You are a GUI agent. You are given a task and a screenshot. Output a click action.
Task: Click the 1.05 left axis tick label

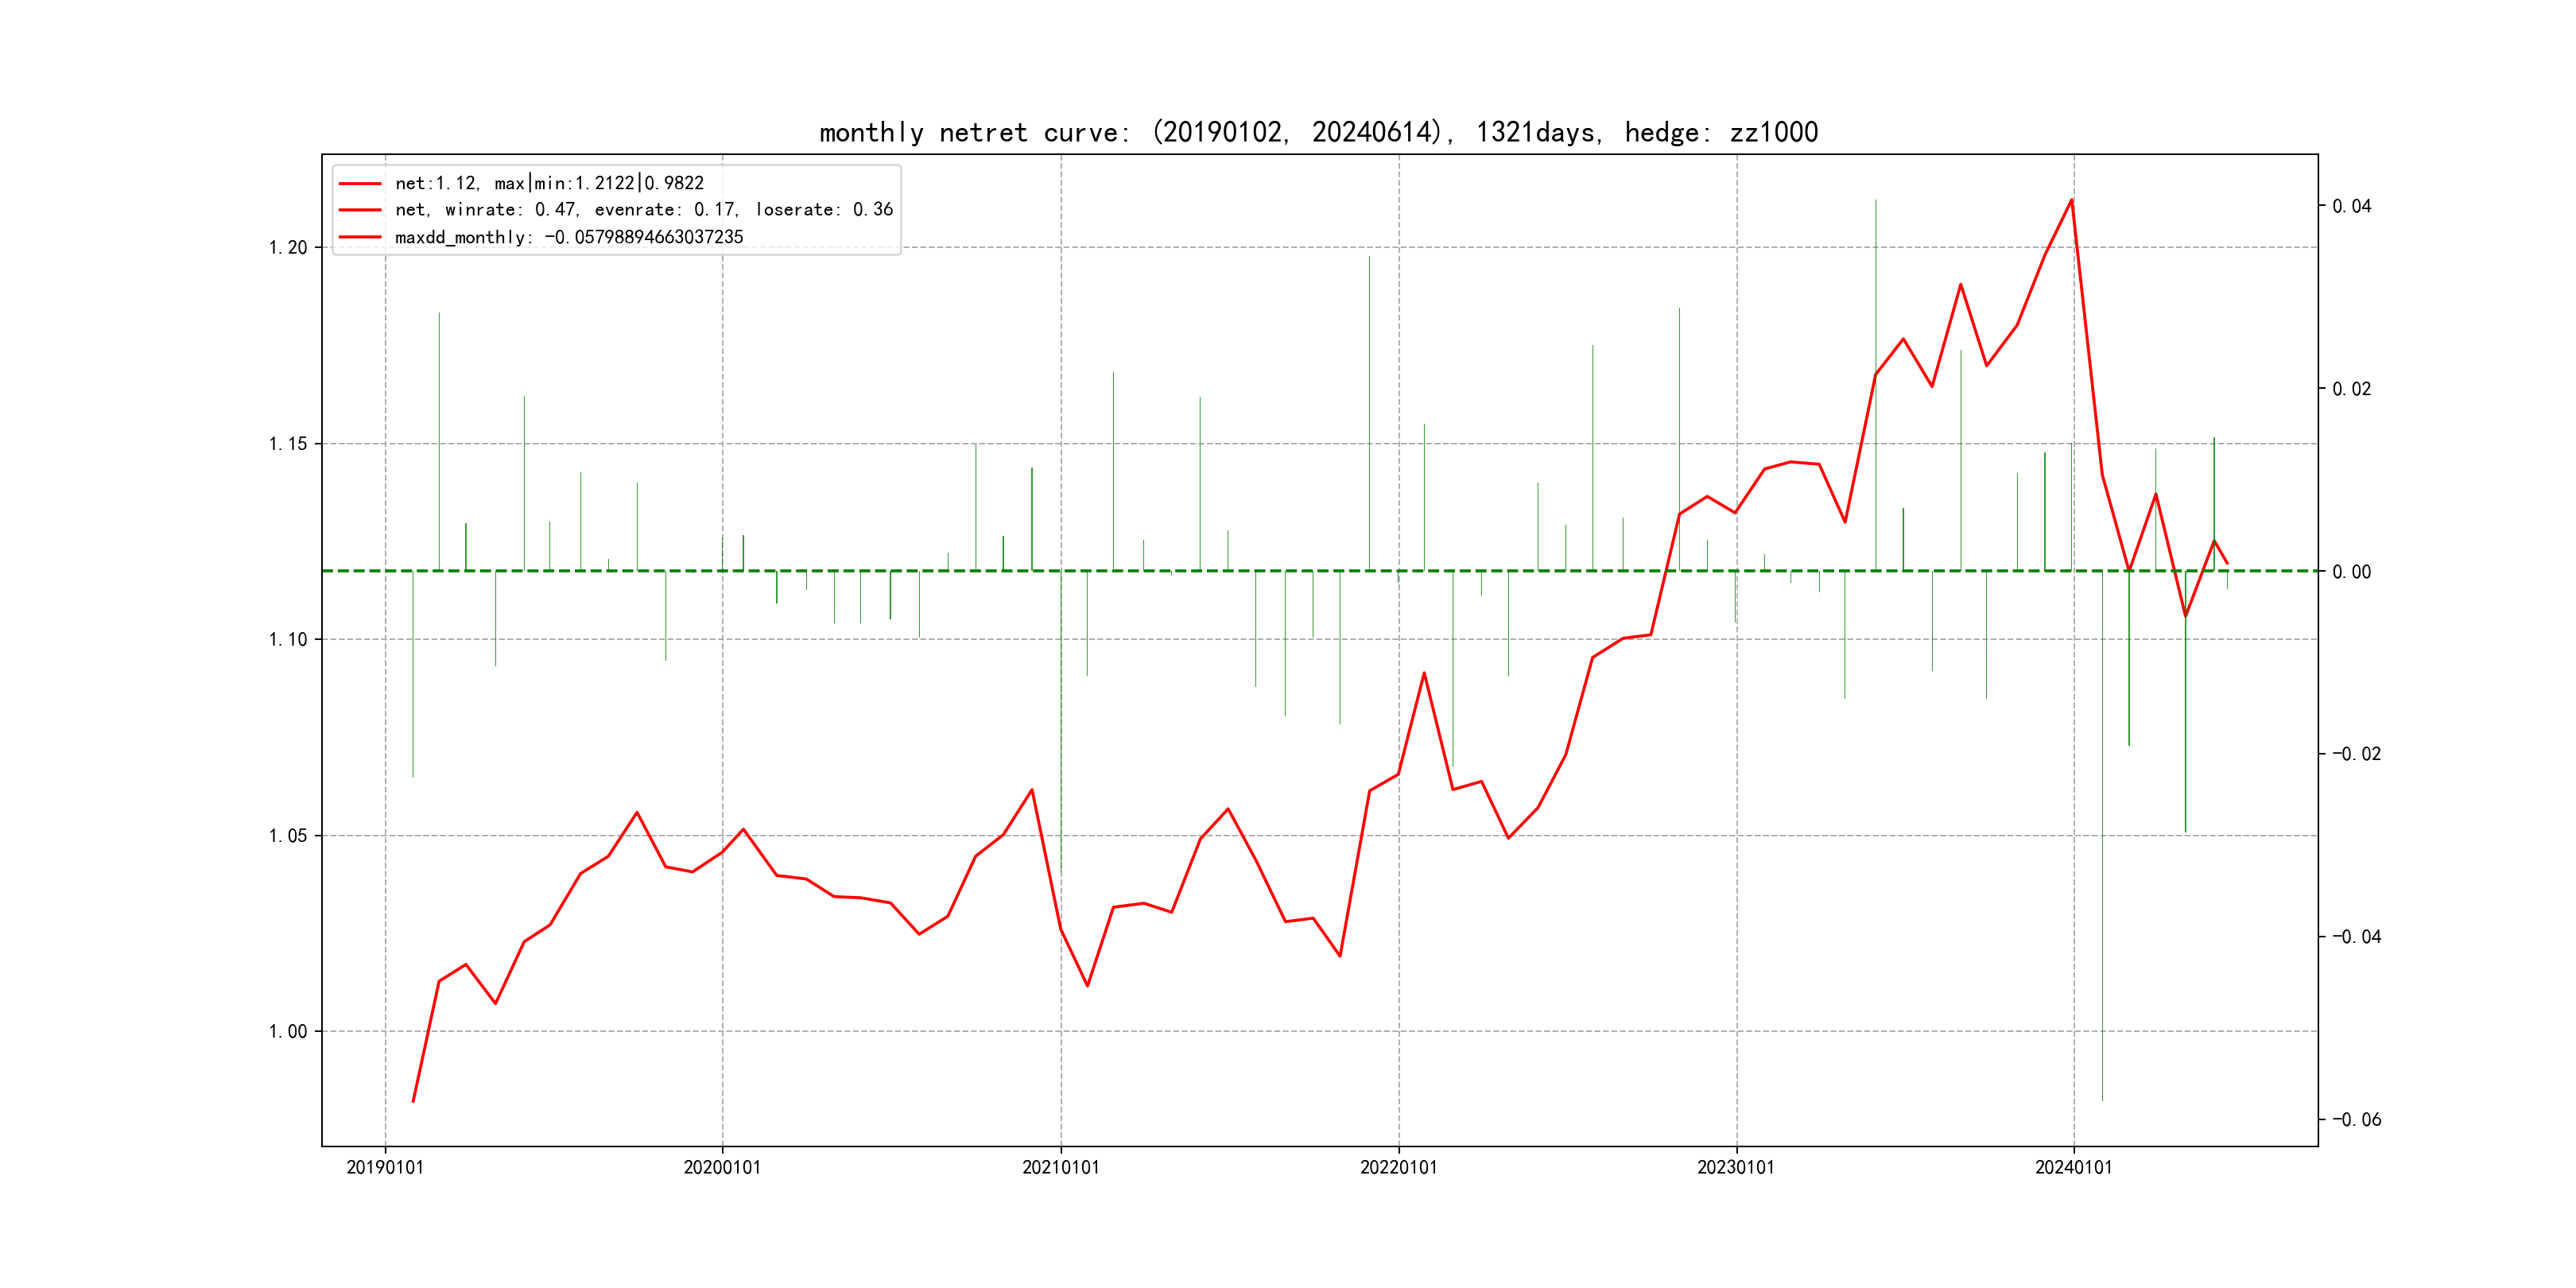tap(288, 836)
